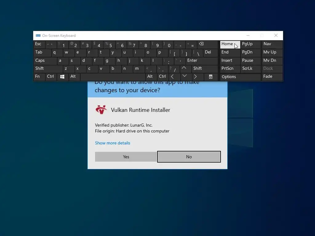This screenshot has width=315, height=236.
Task: Click the Tab key
Action: [x=42, y=52]
